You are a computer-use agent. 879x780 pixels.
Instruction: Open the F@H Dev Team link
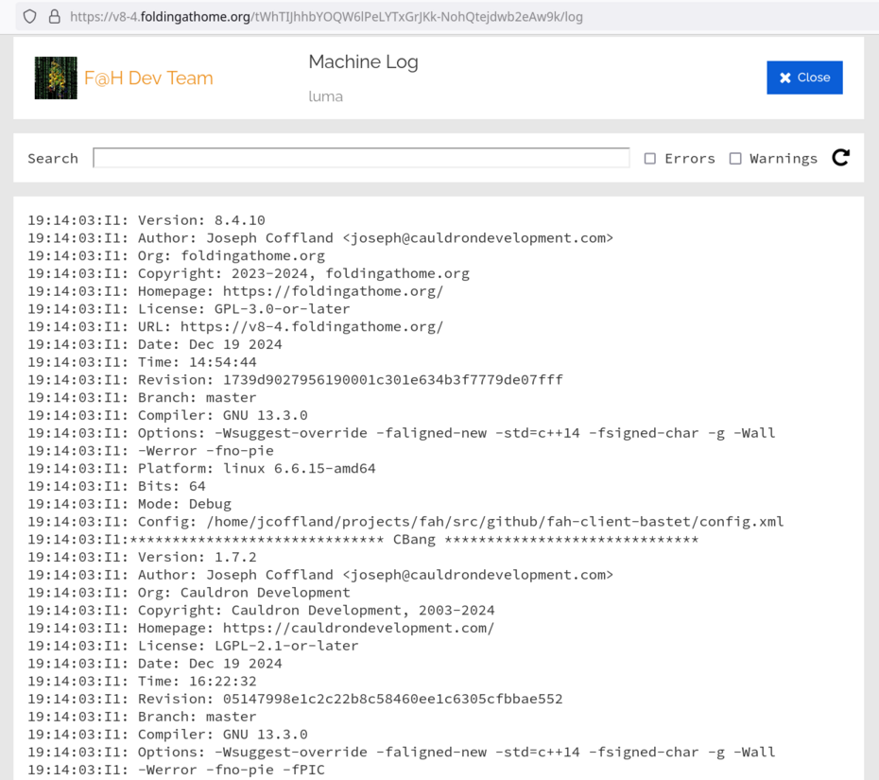[148, 78]
